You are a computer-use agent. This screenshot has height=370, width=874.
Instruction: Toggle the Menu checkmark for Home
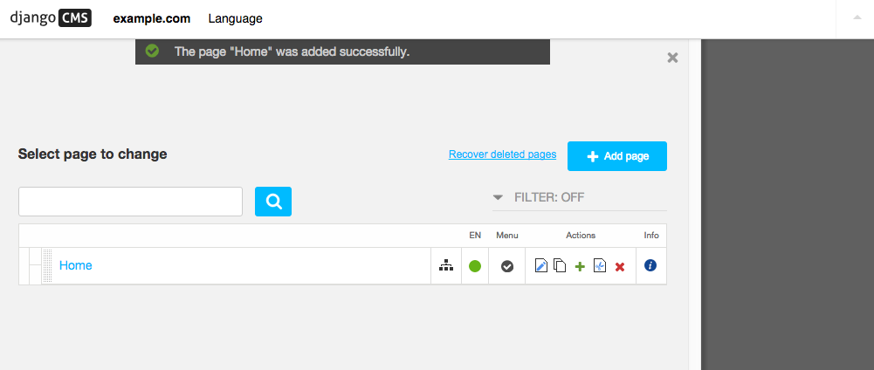(x=507, y=266)
